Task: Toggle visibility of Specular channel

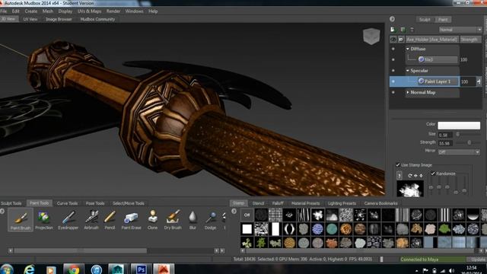Action: pos(393,71)
